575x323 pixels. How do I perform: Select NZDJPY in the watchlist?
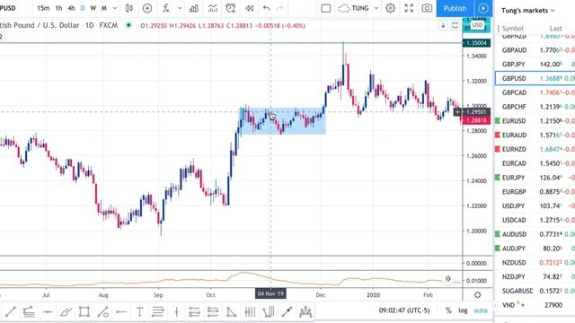coord(535,276)
